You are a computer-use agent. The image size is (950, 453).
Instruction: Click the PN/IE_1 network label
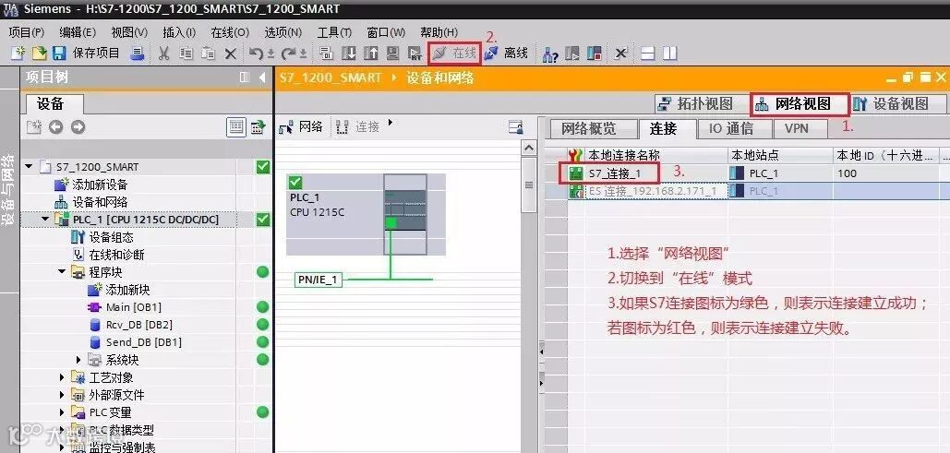[319, 280]
